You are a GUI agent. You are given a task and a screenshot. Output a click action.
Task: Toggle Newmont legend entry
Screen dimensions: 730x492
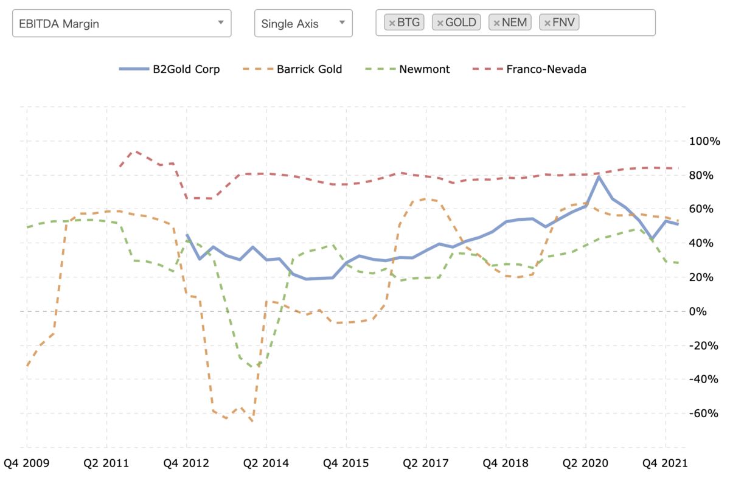click(x=409, y=69)
